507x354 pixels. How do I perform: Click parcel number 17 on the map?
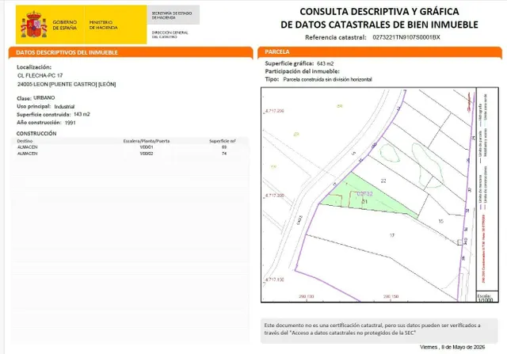[x=392, y=235]
